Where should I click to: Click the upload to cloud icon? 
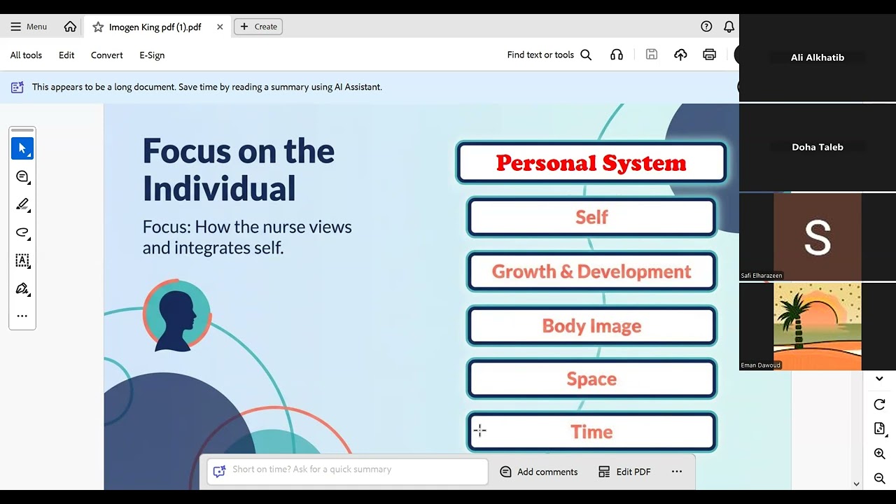[x=680, y=55]
